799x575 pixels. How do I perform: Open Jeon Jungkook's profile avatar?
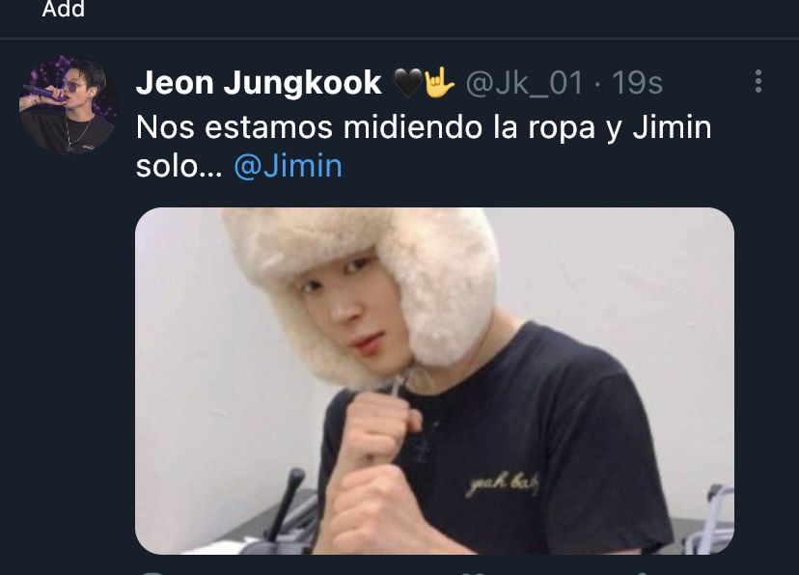[69, 105]
